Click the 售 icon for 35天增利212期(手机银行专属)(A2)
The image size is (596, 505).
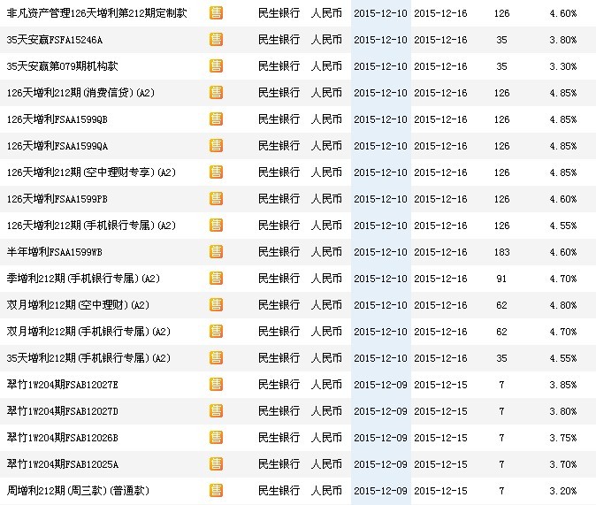click(216, 358)
